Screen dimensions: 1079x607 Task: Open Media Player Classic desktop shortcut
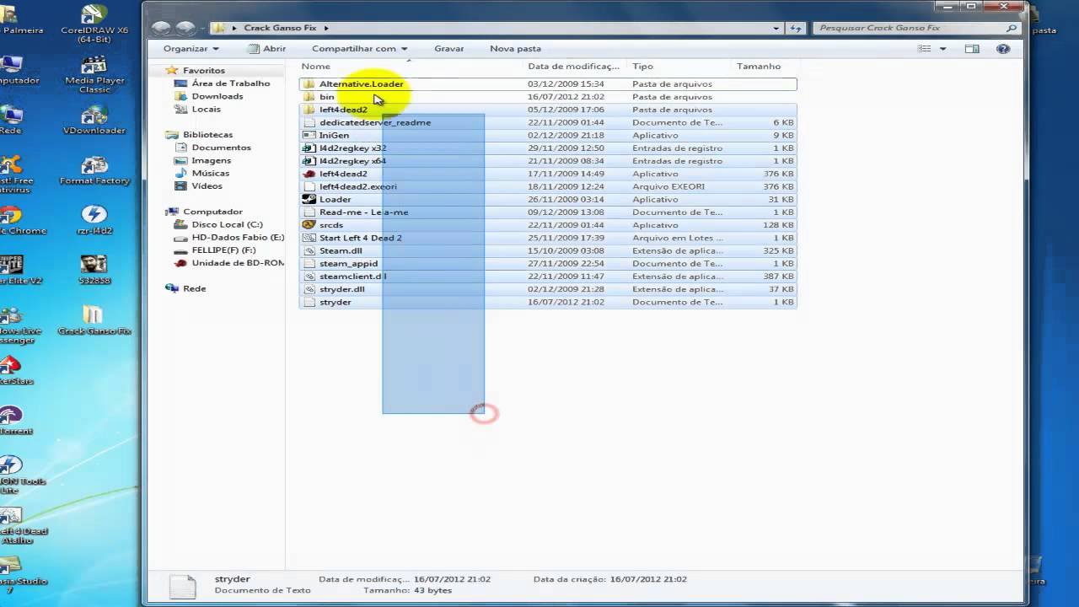(94, 74)
